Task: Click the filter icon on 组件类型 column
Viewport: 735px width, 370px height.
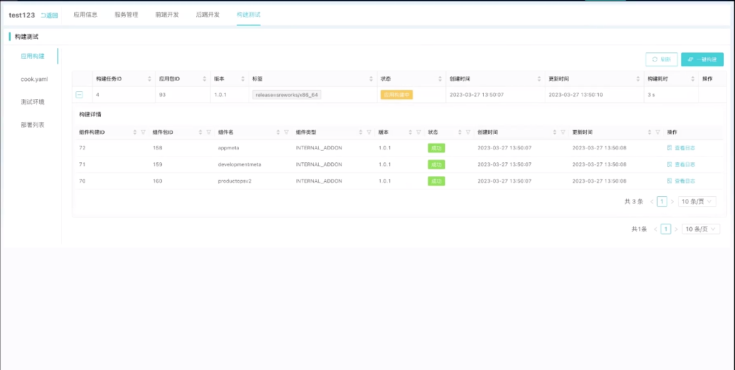Action: pos(369,132)
